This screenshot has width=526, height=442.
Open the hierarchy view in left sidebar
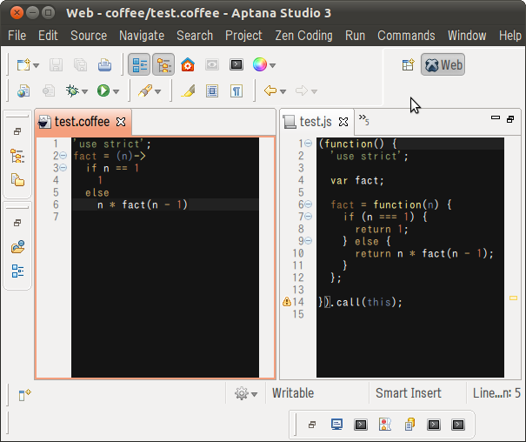(17, 156)
